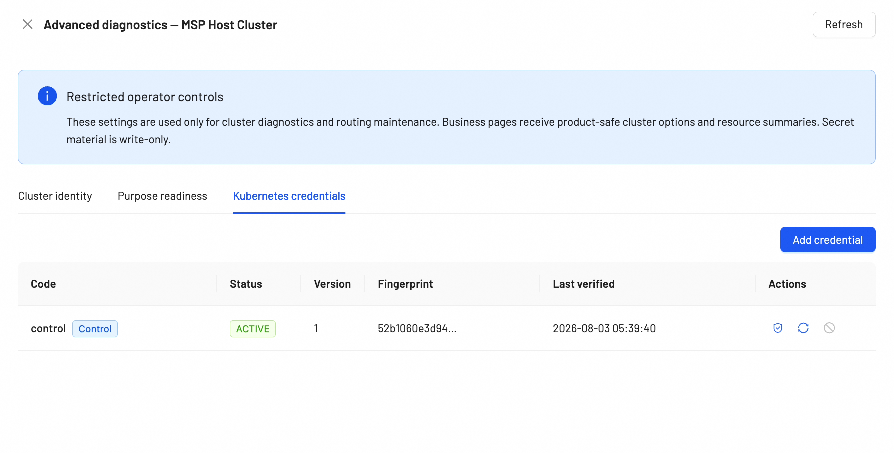This screenshot has height=453, width=894.
Task: Verify the control credential via shield icon
Action: coord(778,328)
